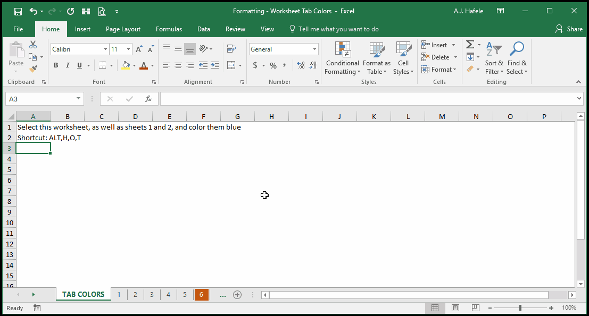The height and width of the screenshot is (316, 589).
Task: Click the Insert Function fx icon
Action: click(148, 99)
